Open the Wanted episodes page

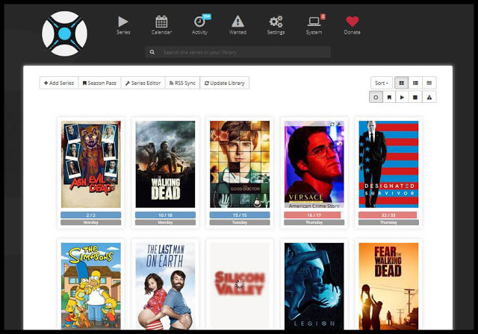coord(238,25)
